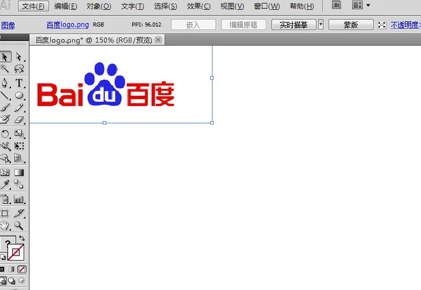The image size is (421, 290).
Task: Select the Pen tool
Action: [x=5, y=83]
